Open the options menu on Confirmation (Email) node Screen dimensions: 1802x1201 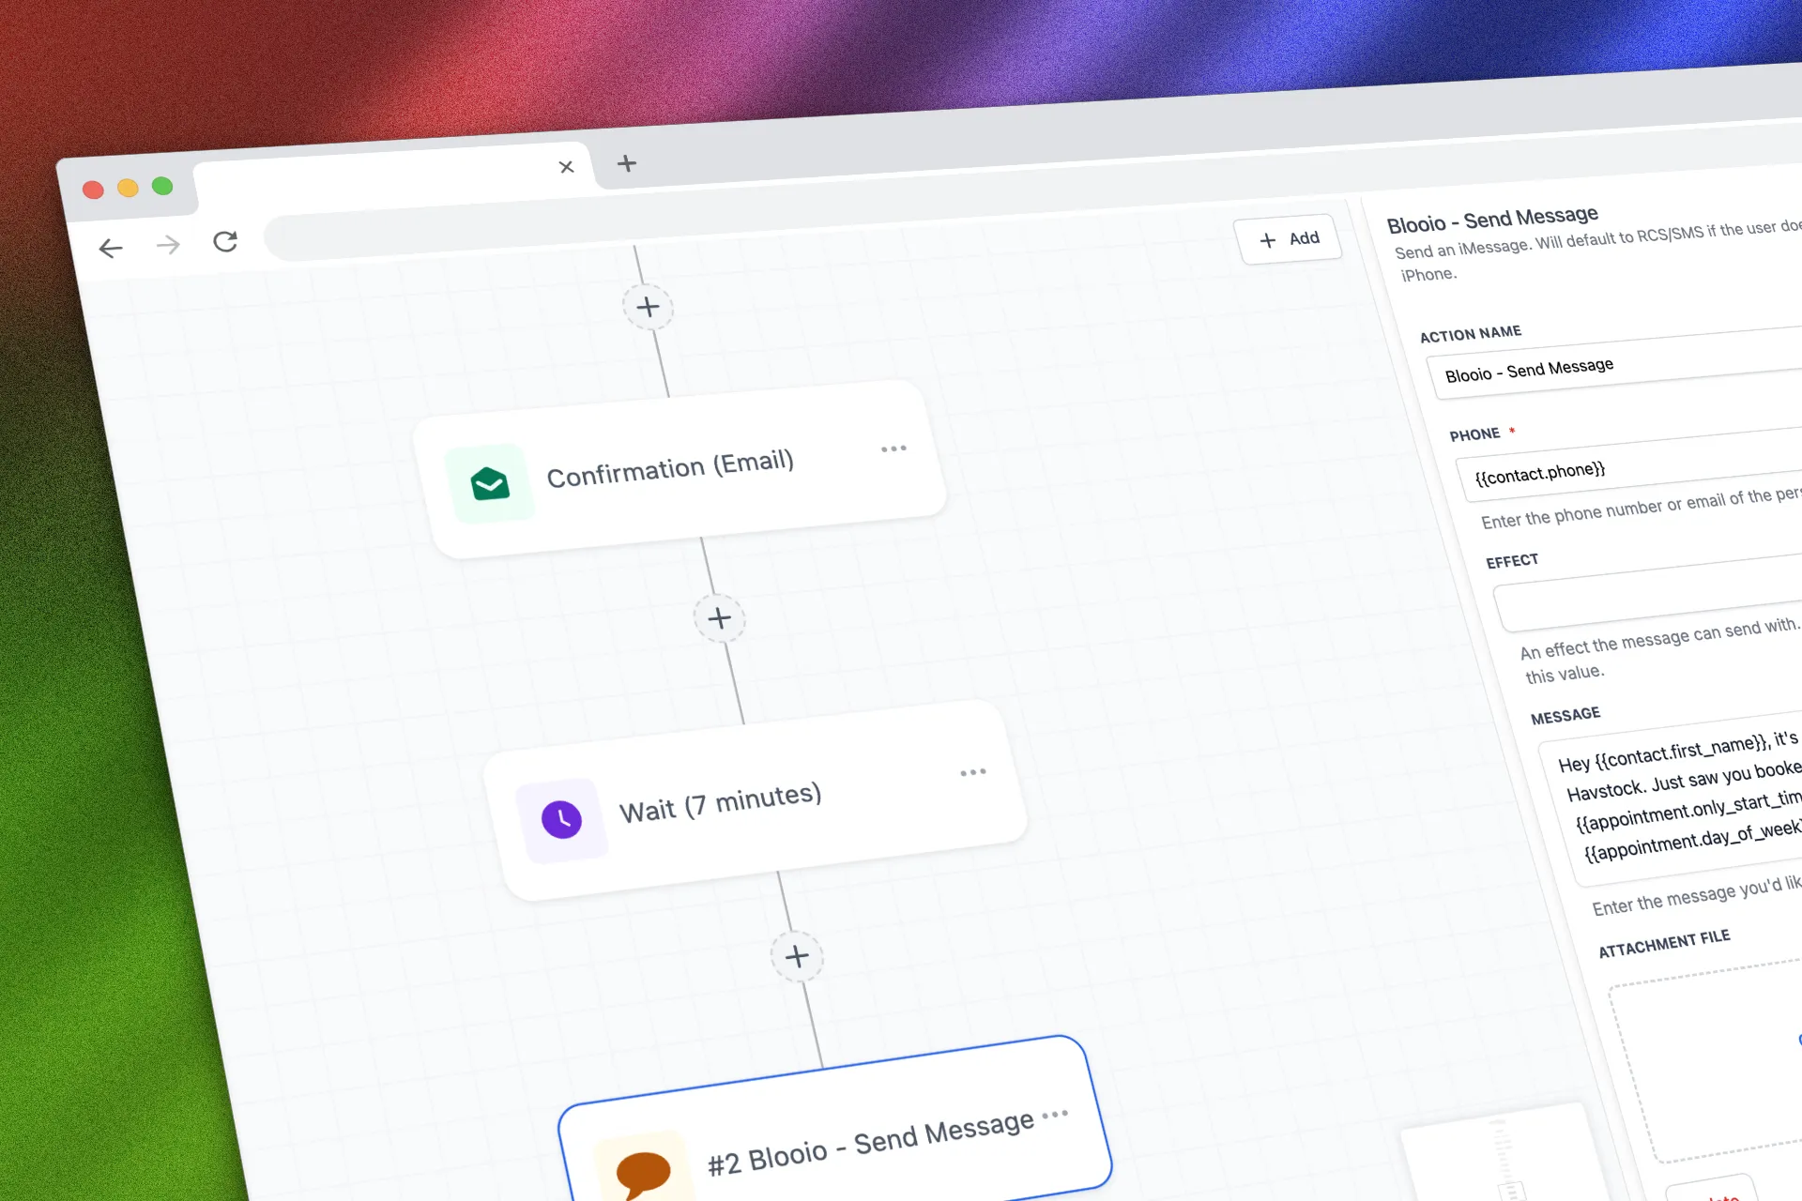(893, 448)
